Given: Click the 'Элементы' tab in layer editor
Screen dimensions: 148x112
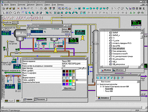Looking at the screenshot, I should tap(104, 98).
